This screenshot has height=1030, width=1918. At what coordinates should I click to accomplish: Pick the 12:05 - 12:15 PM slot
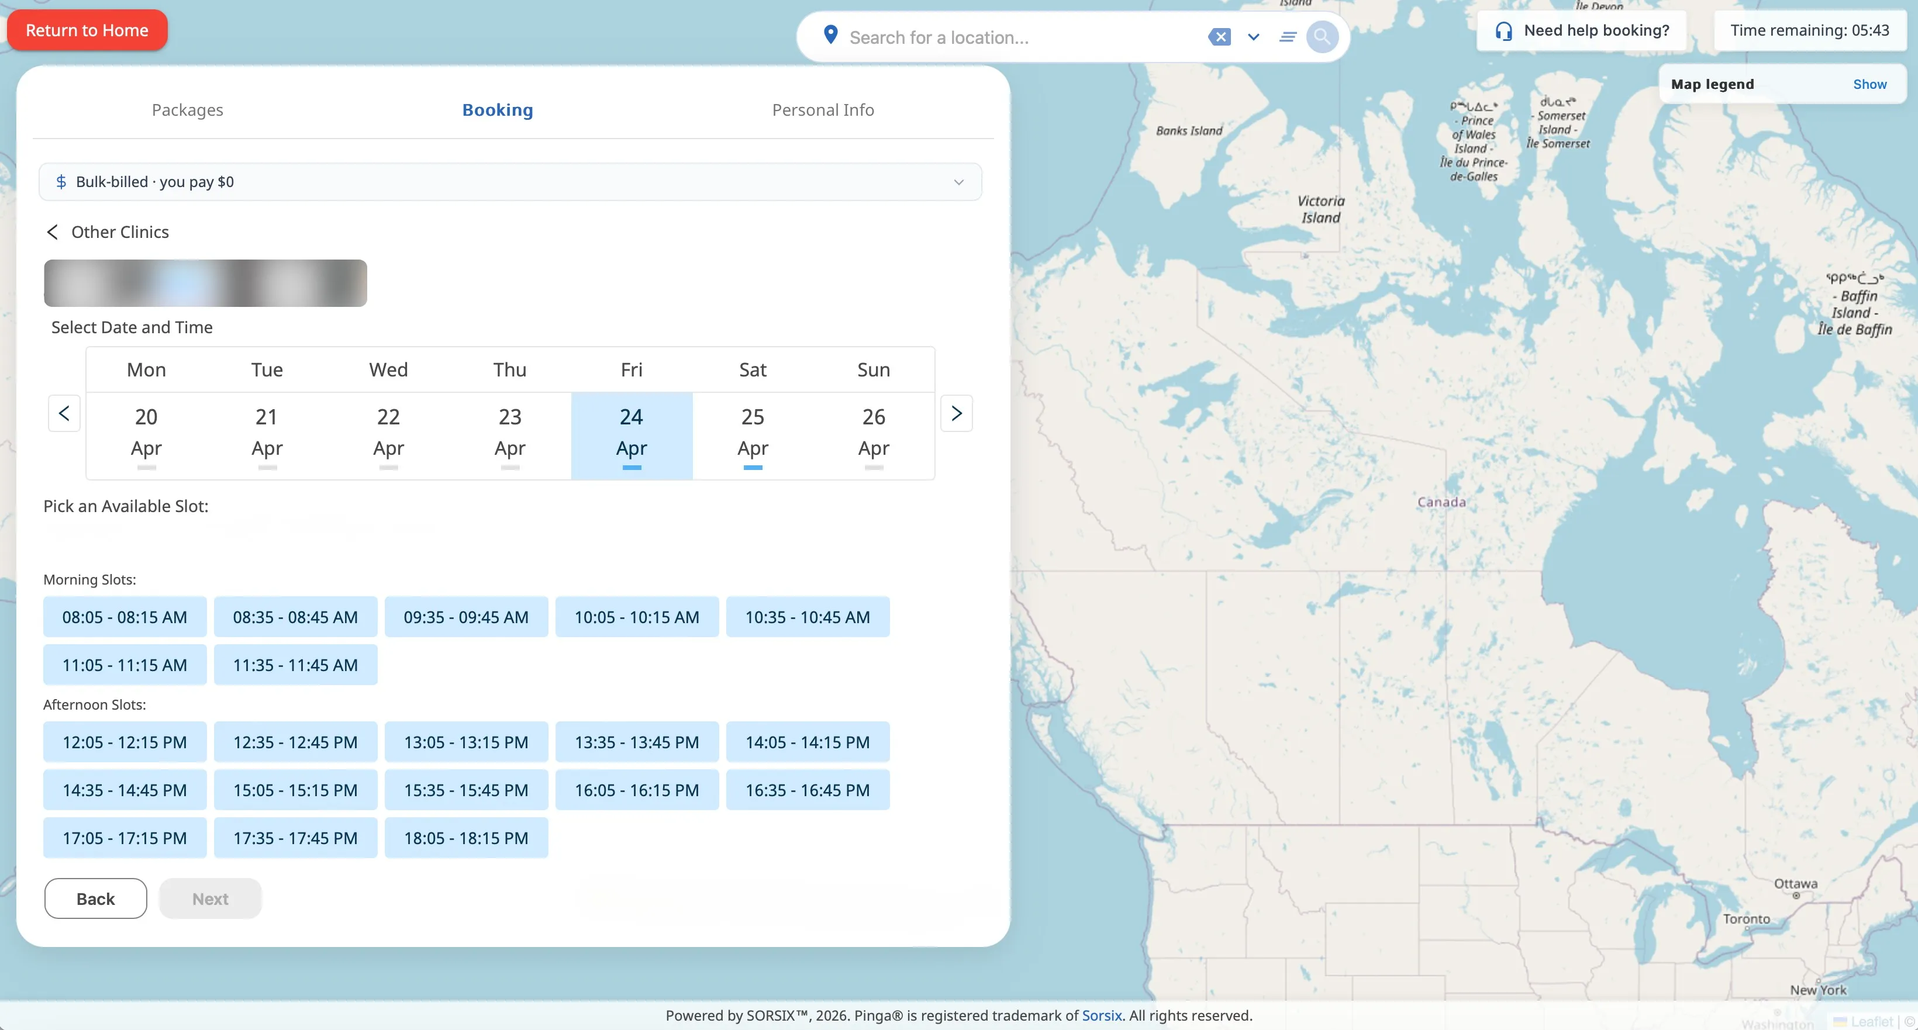coord(125,742)
